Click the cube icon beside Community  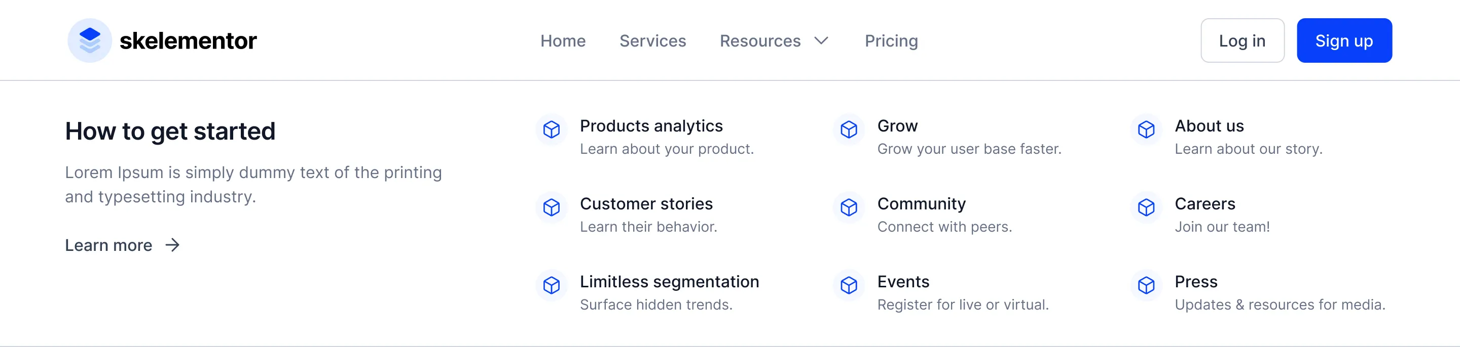[x=849, y=207]
